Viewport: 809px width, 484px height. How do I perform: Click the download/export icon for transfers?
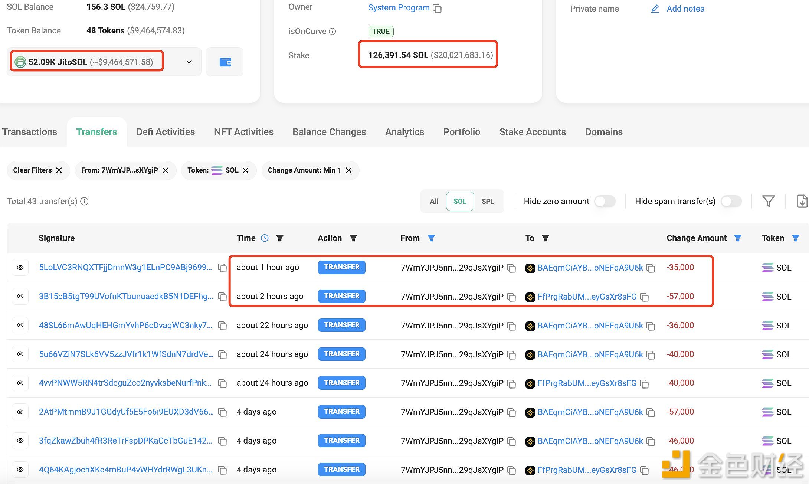pyautogui.click(x=802, y=201)
